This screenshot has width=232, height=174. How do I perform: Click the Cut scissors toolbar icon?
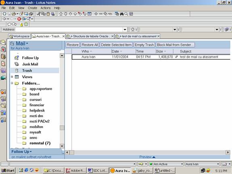tap(39, 14)
